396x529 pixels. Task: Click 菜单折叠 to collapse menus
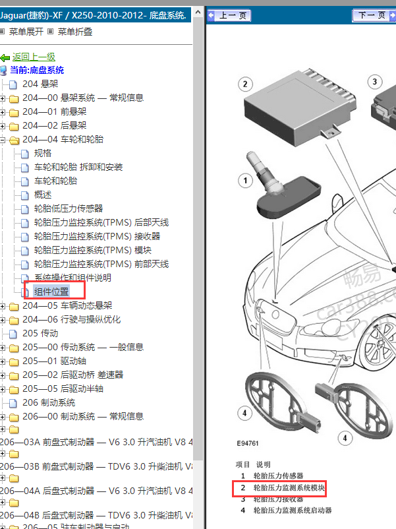pos(75,32)
